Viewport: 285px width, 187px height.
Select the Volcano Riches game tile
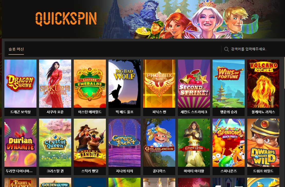[263, 83]
